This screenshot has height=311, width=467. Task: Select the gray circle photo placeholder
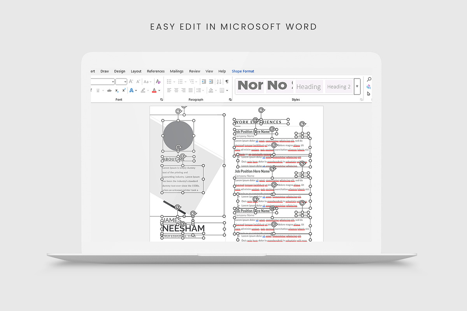click(178, 136)
